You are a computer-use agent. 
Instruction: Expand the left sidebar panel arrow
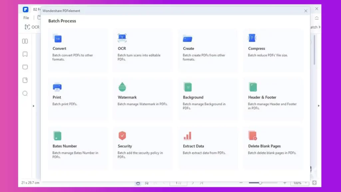point(34,106)
